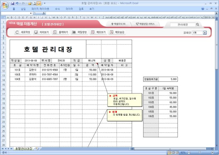Click the search magnifier icon
Image resolution: width=219 pixels, height=155 pixels.
tap(197, 24)
